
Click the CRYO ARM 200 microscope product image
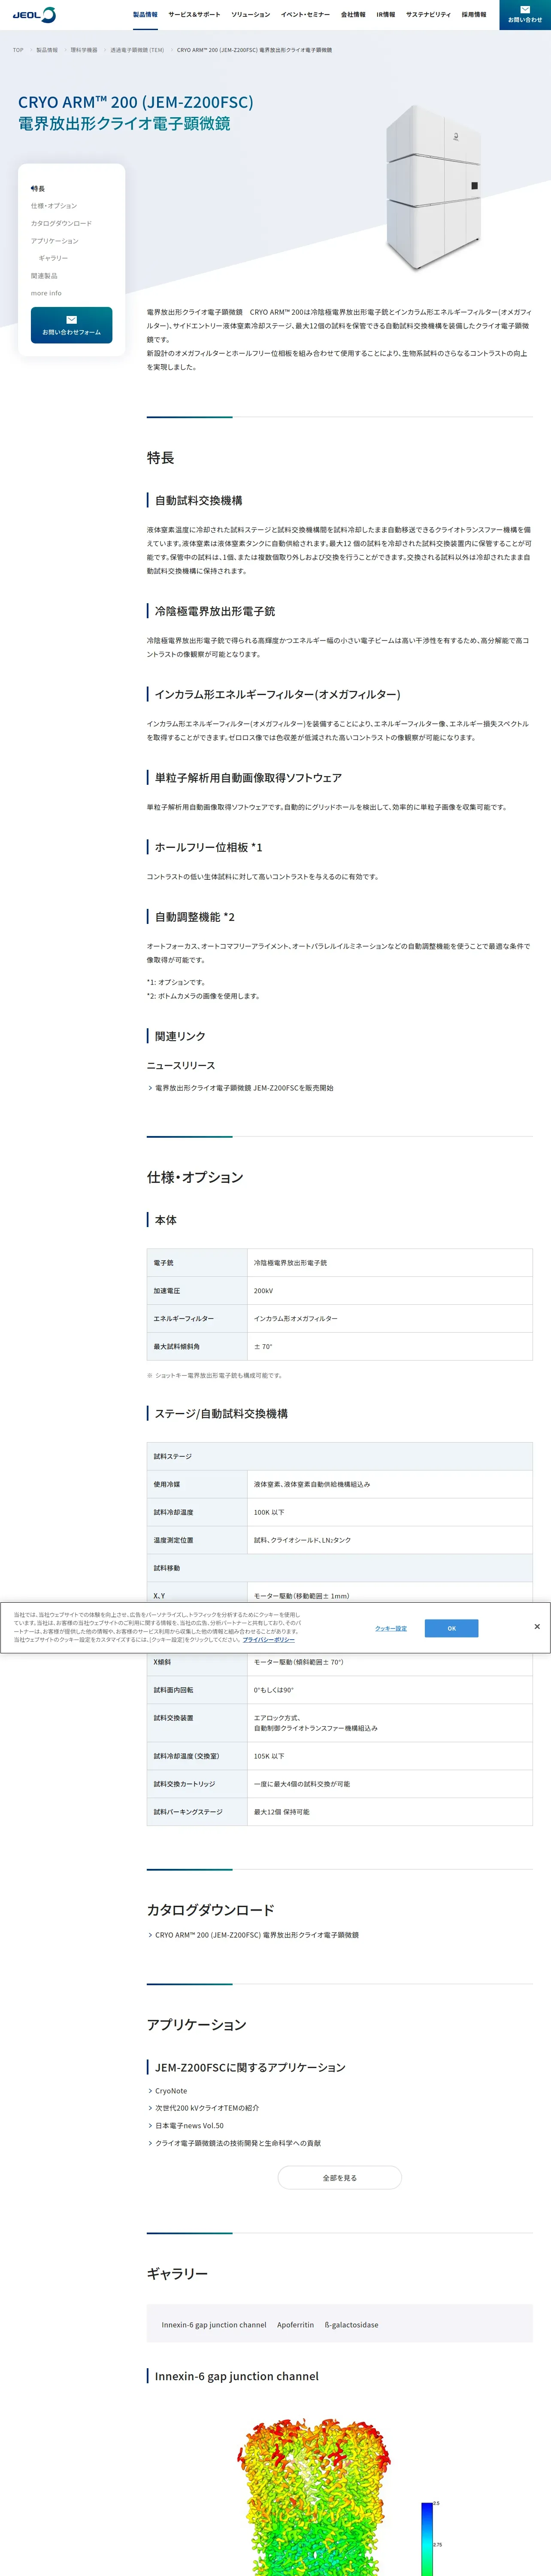coord(433,187)
